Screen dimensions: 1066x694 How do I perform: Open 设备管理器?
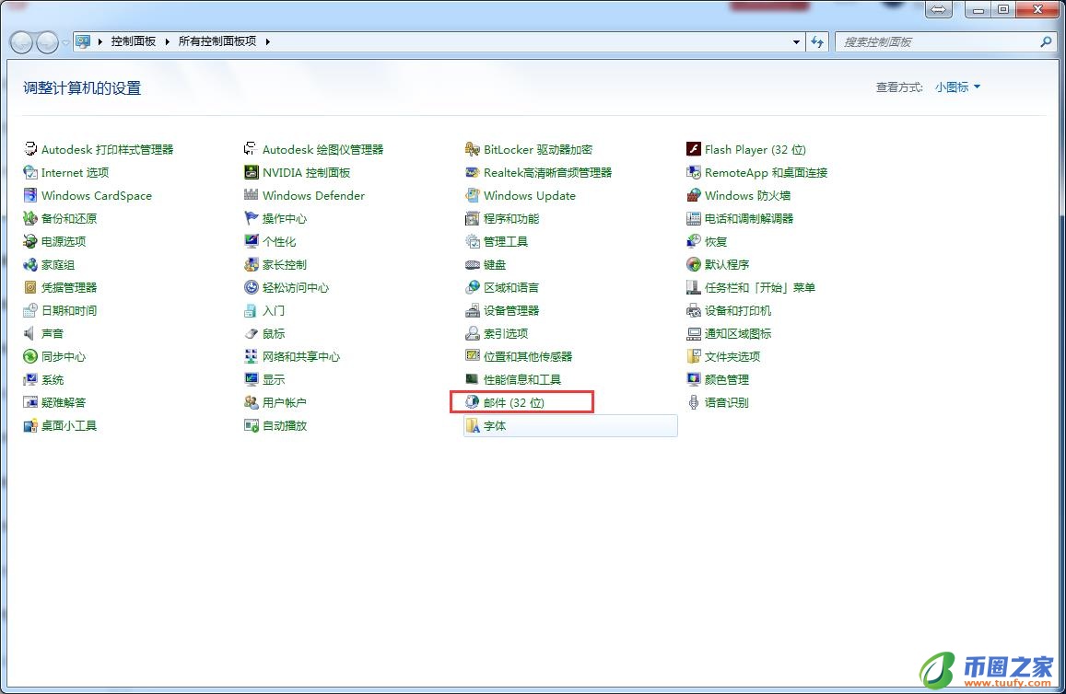[512, 310]
